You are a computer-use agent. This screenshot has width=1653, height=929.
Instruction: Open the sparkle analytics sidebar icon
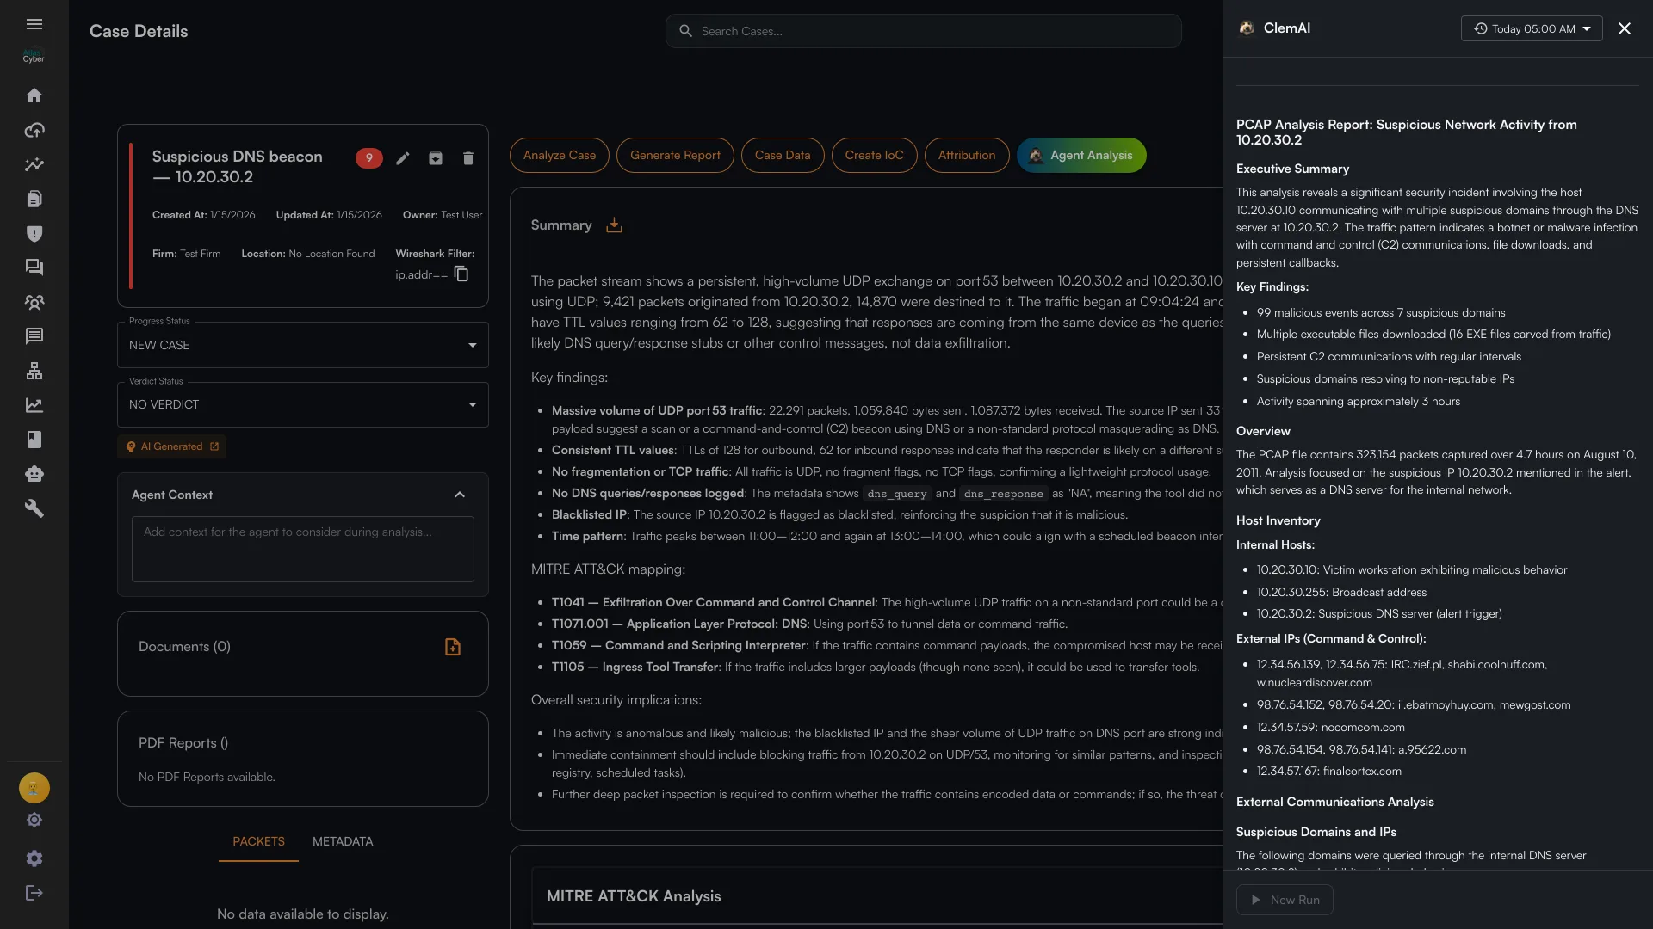(34, 164)
